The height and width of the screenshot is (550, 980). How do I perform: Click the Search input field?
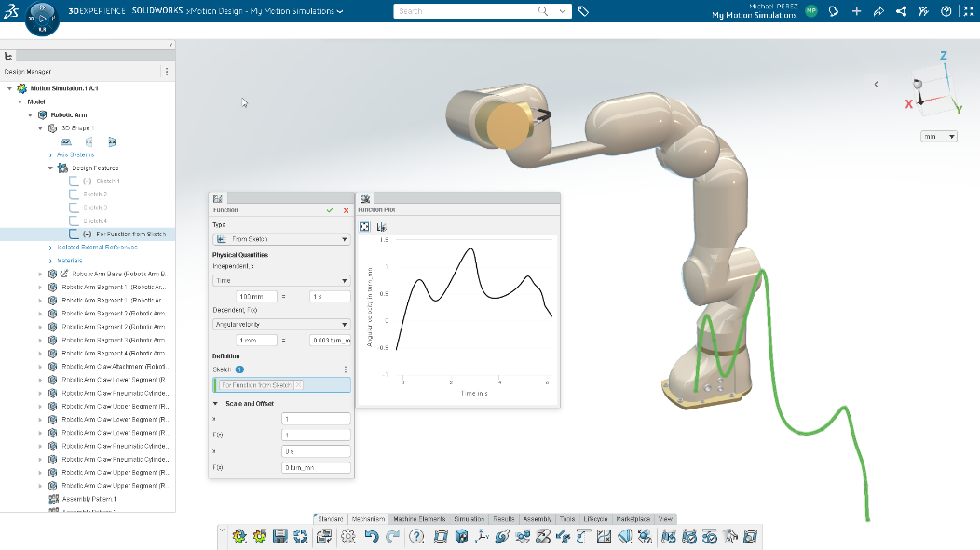[x=466, y=11]
